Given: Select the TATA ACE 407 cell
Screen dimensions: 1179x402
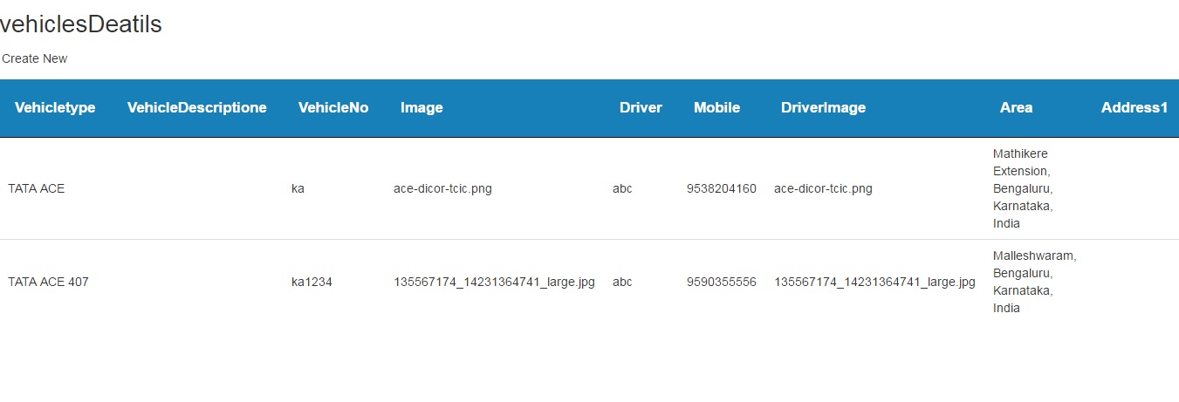Looking at the screenshot, I should (x=48, y=282).
